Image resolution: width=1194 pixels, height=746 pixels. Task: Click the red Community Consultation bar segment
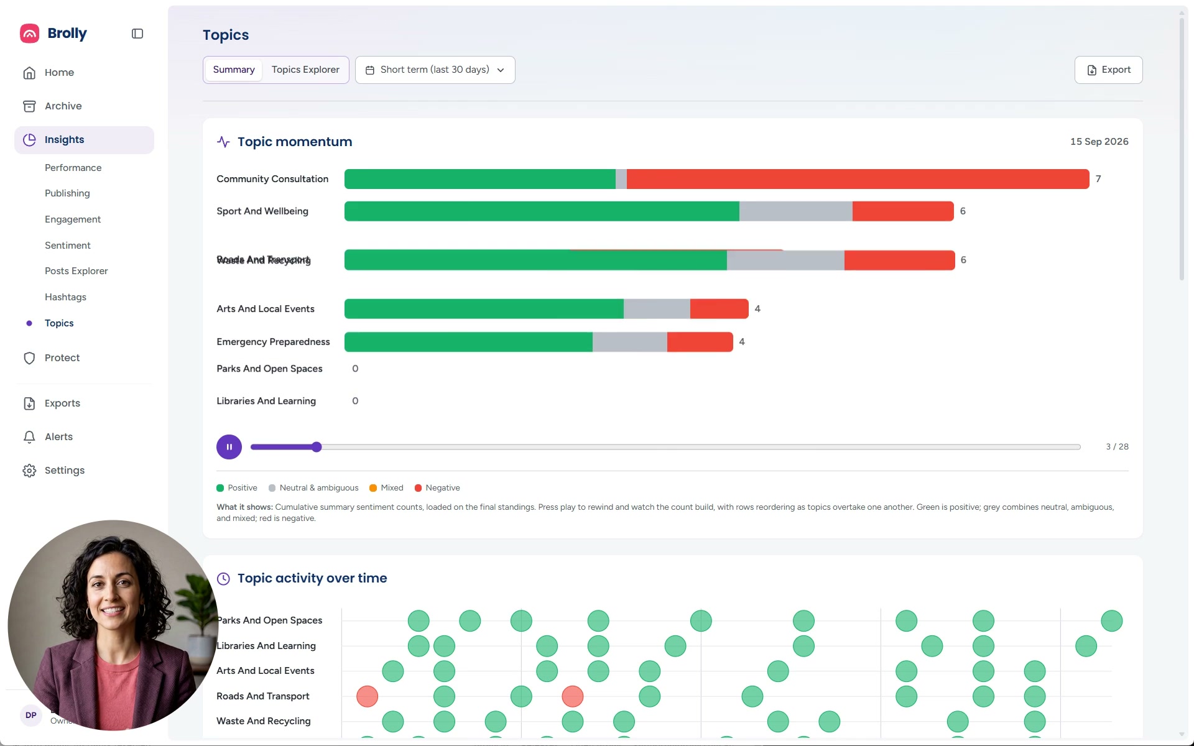coord(858,179)
